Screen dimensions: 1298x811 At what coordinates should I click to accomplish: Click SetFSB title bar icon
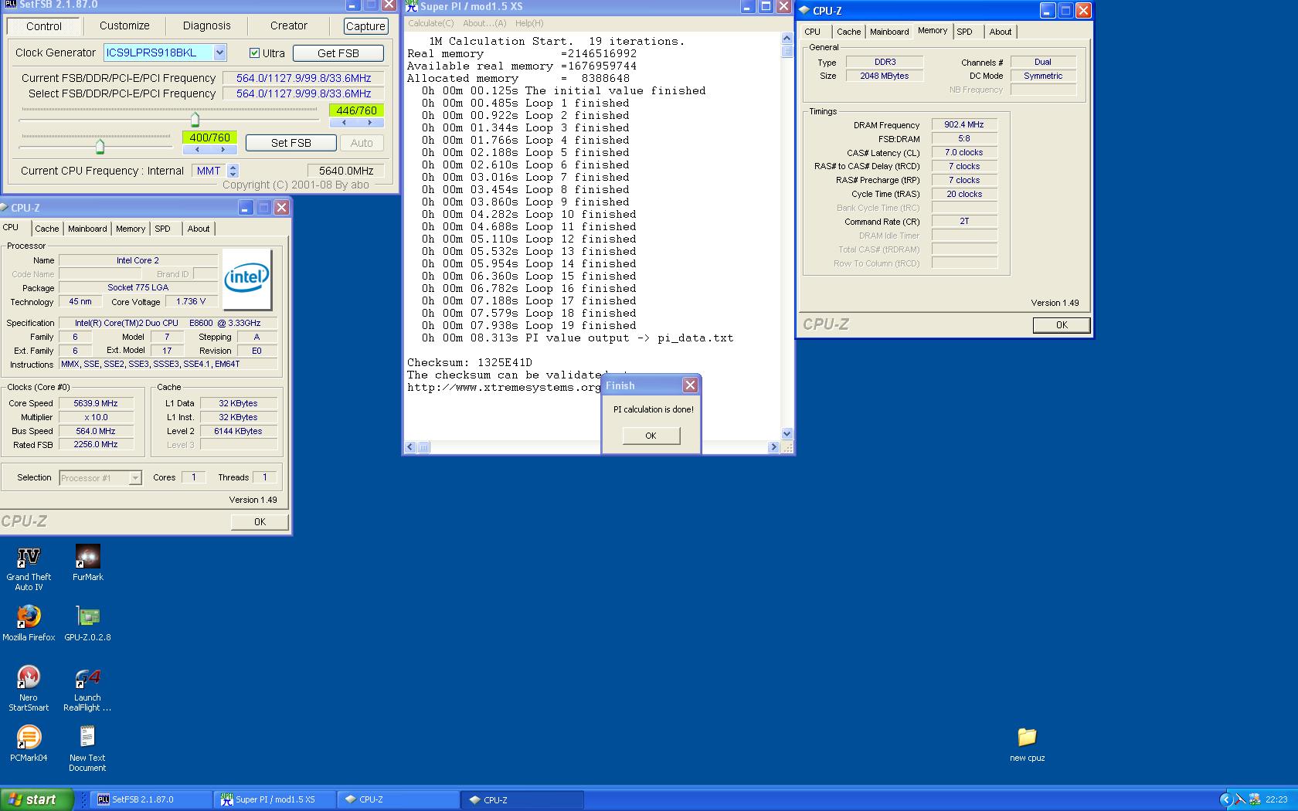click(x=10, y=5)
